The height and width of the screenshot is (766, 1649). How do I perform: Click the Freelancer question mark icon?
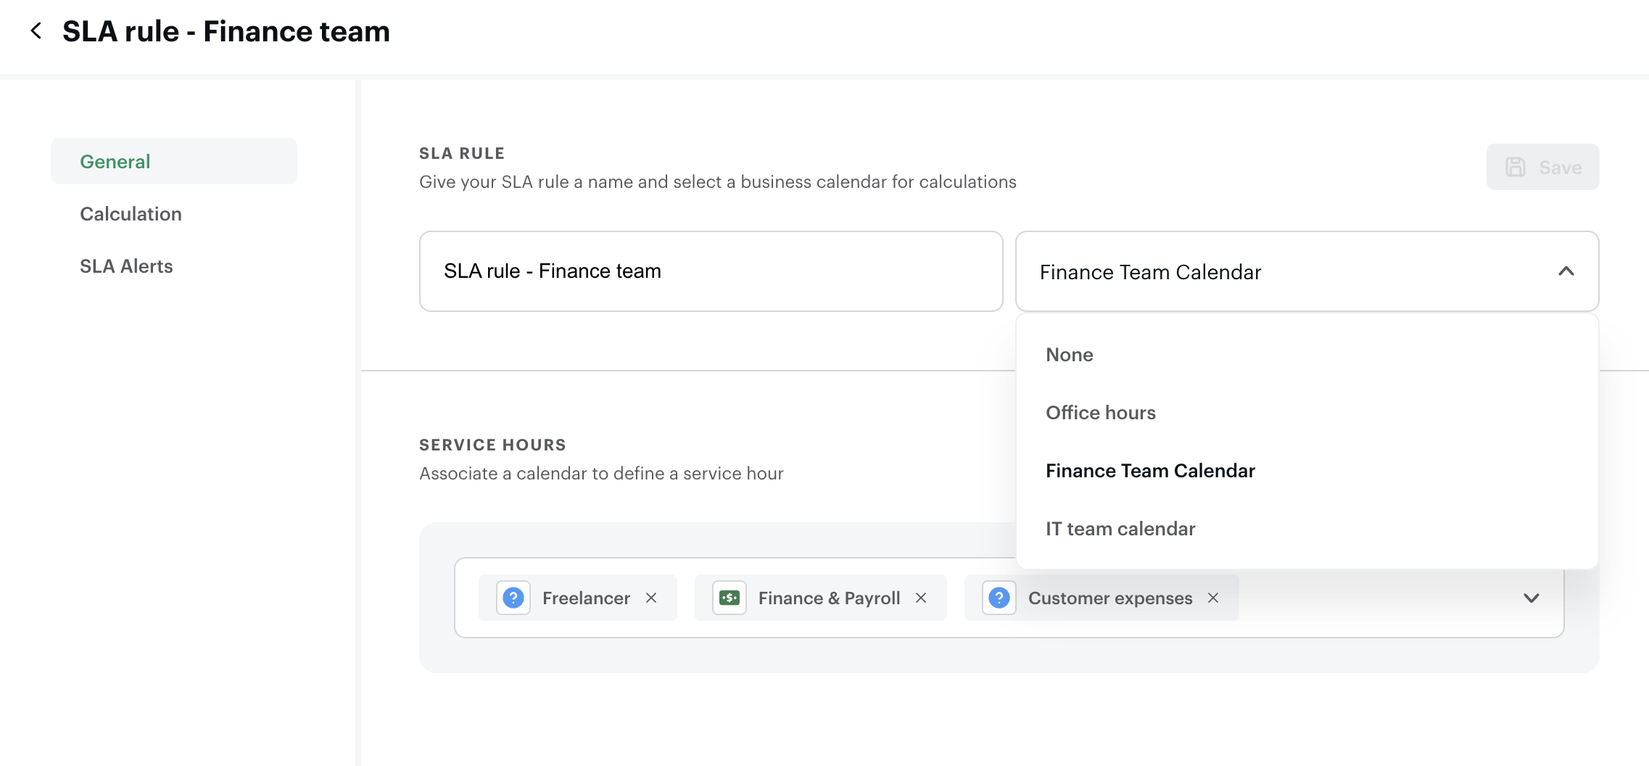point(513,598)
